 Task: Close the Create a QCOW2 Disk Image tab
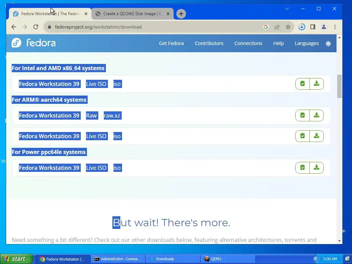(168, 14)
